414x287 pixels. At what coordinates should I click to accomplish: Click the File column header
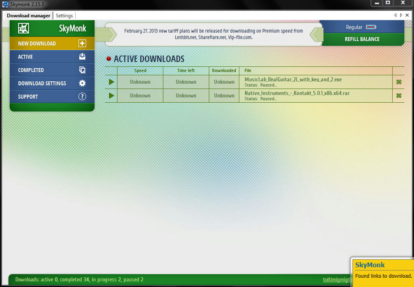click(248, 70)
